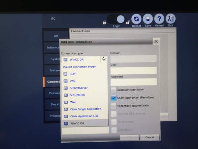Image resolution: width=198 pixels, height=149 pixels.
Task: Click the Citrix Application List icon
Action: pos(66,116)
